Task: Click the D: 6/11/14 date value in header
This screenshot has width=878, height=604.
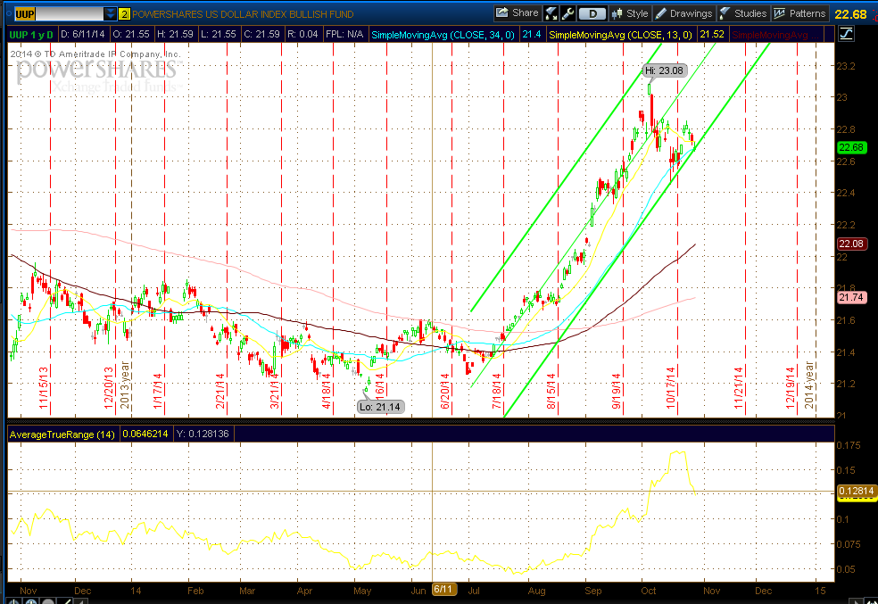Action: pos(83,34)
